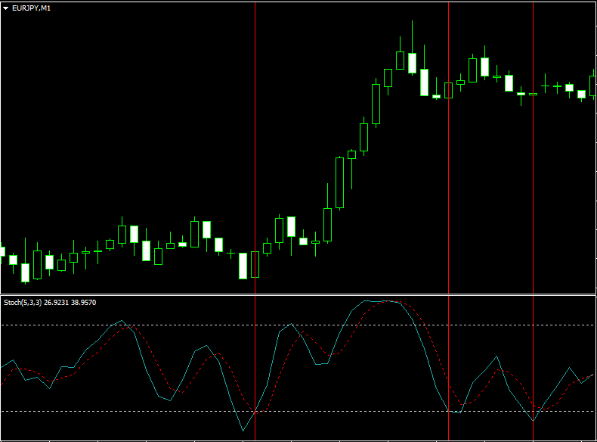Click the lower dashed stochastic level line
This screenshot has width=597, height=442.
(x=151, y=411)
